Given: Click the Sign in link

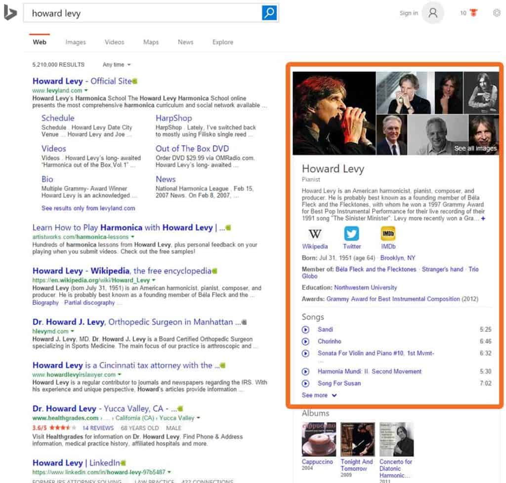Looking at the screenshot, I should tap(409, 13).
